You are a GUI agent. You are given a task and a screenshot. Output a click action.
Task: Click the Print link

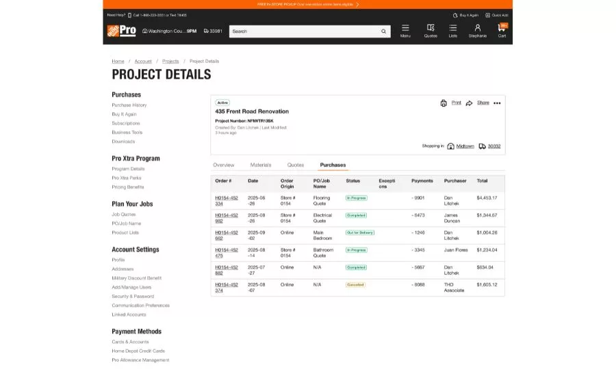coord(456,103)
